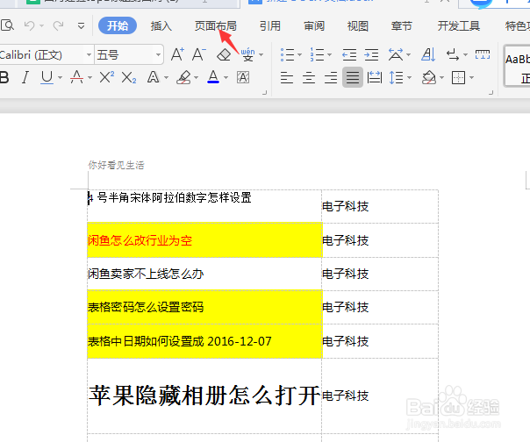Viewport: 530px width, 442px height.
Task: Open the borders dropdown arrow
Action: click(x=471, y=78)
